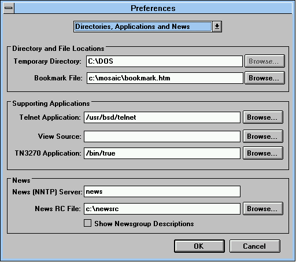This screenshot has height=262, width=296.
Task: Click the Temporary Directory text field
Action: click(x=164, y=61)
